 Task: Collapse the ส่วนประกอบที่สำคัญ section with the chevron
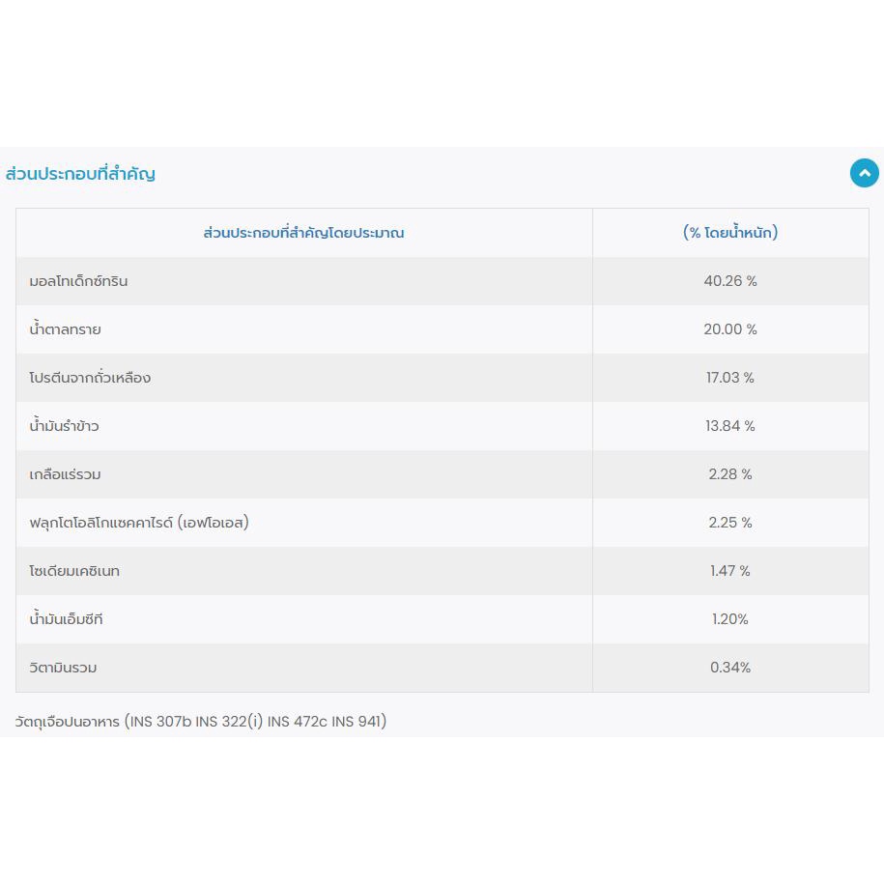[x=864, y=174]
